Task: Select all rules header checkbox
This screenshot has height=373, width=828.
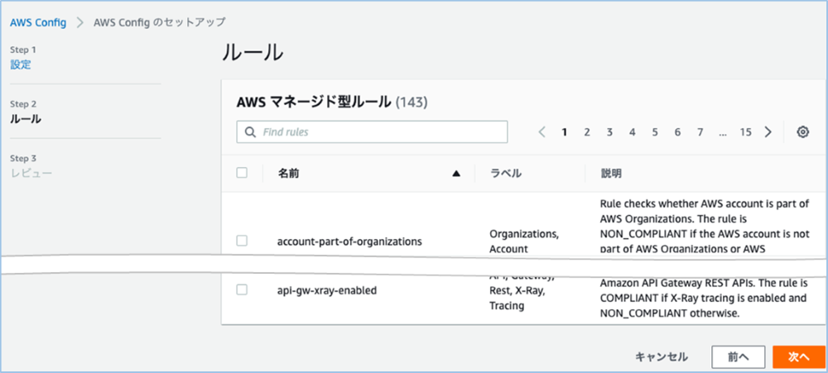Action: tap(242, 173)
